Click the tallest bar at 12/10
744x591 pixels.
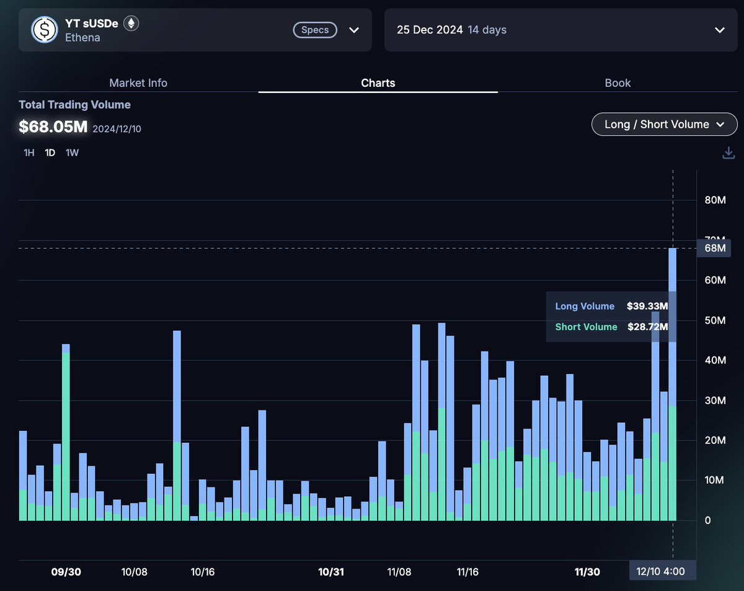coord(672,384)
